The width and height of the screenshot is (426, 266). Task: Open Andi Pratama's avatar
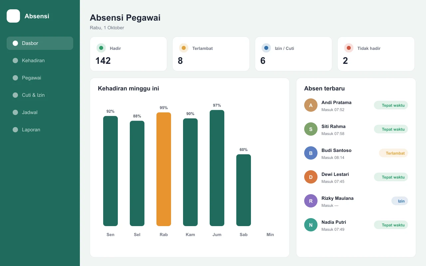click(x=311, y=105)
